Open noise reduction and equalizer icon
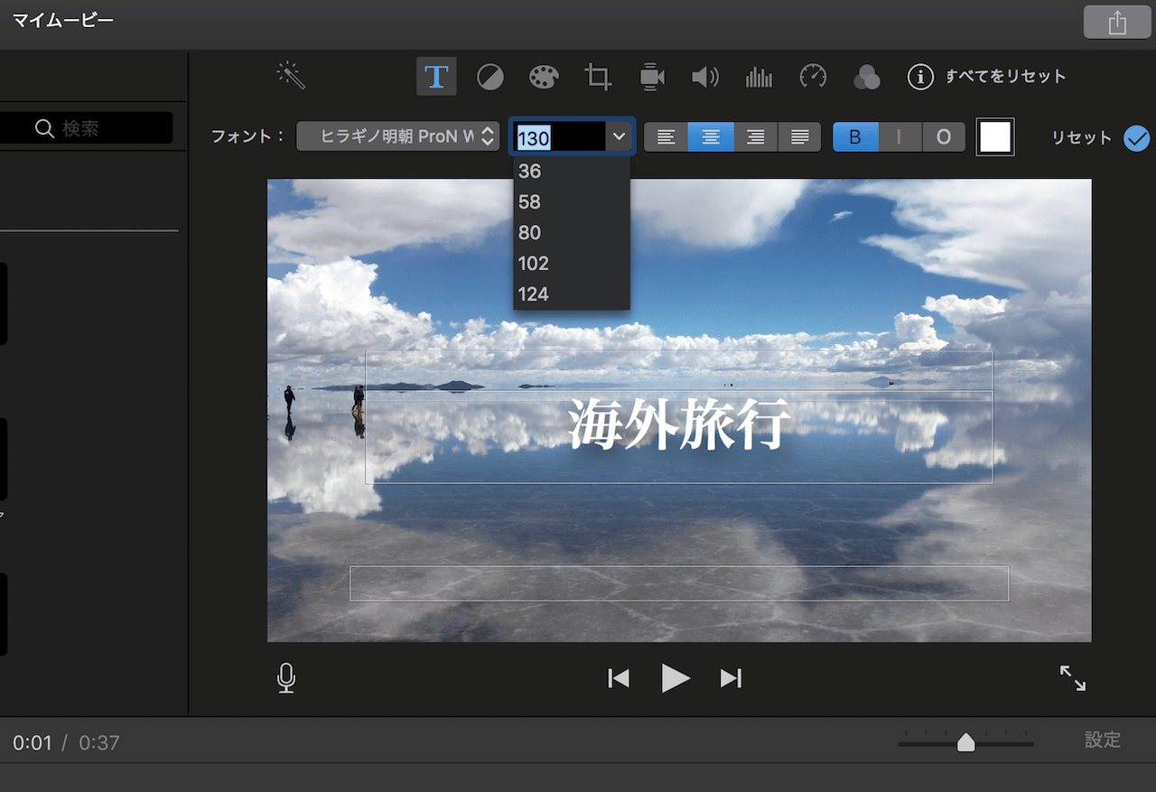Viewport: 1156px width, 792px height. [x=759, y=77]
